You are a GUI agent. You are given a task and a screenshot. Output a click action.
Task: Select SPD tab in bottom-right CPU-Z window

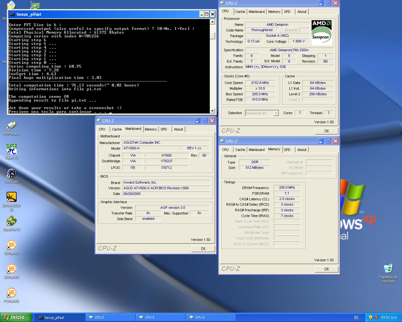point(287,150)
